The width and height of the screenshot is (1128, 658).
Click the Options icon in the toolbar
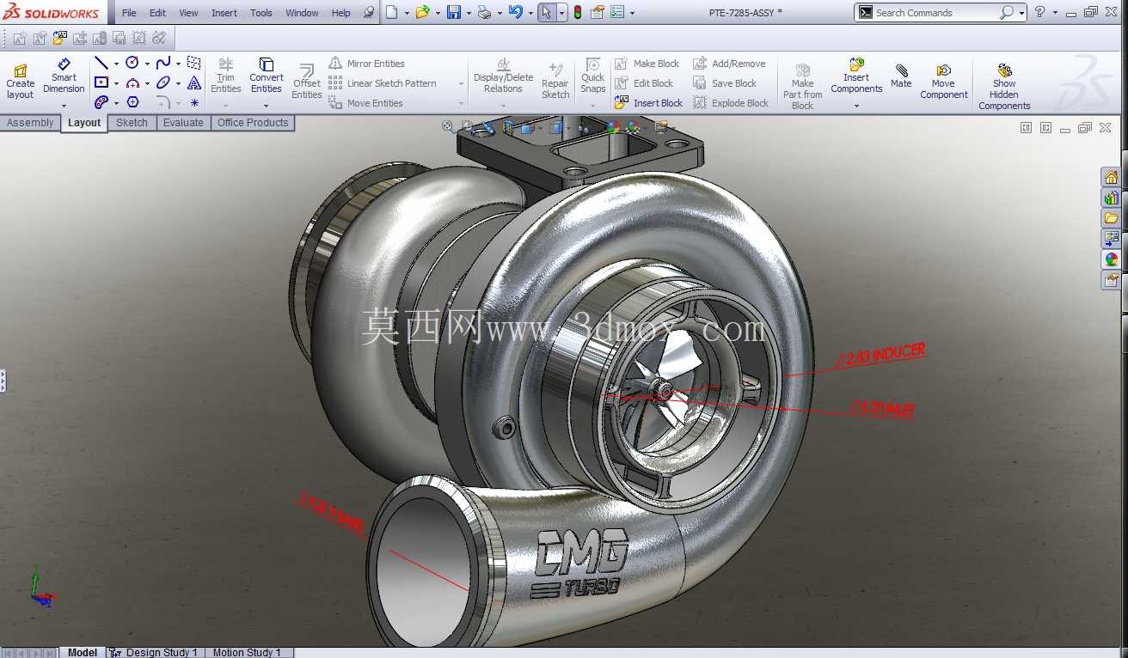616,12
